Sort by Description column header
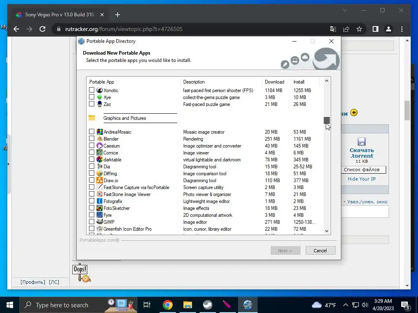The height and width of the screenshot is (313, 418). pos(222,82)
